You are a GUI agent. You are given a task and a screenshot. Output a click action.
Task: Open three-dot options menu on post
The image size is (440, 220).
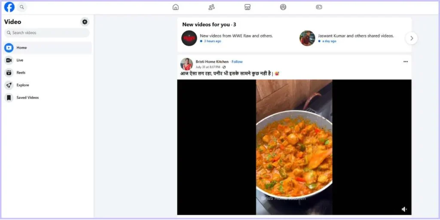[x=406, y=62]
